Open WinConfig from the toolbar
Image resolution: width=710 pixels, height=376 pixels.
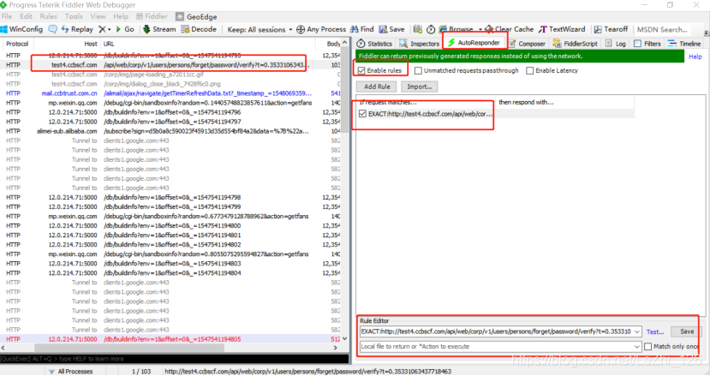21,29
